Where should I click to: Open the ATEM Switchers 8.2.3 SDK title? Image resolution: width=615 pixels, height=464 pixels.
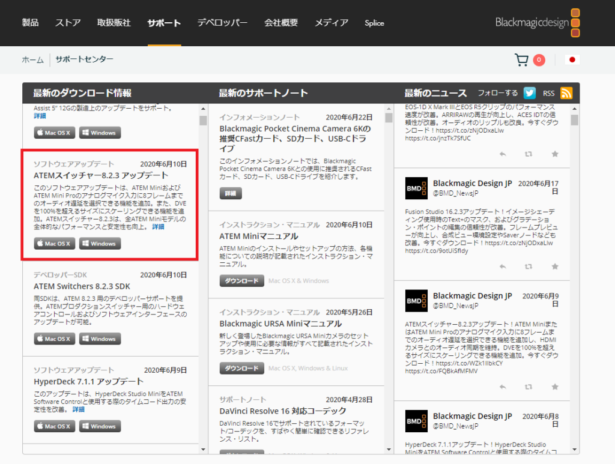tap(82, 286)
